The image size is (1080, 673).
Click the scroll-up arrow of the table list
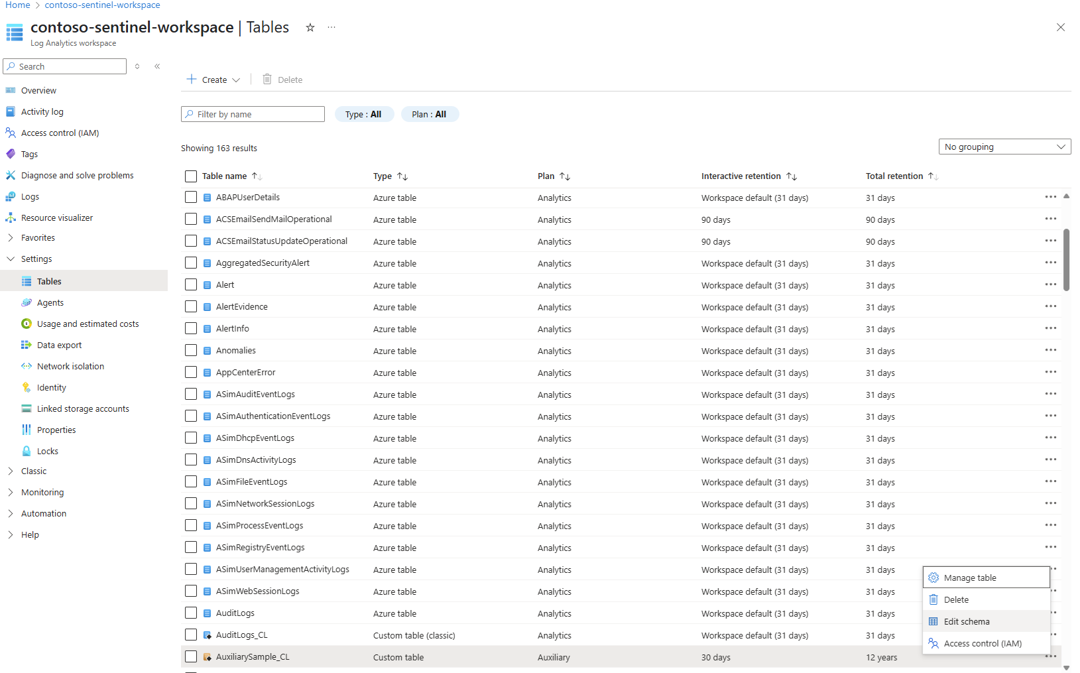1066,196
